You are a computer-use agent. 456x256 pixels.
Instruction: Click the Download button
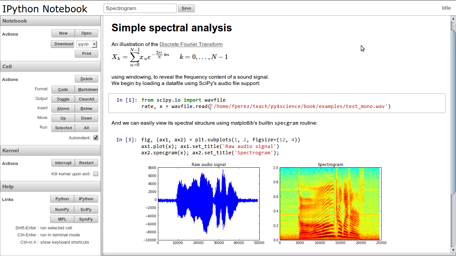pyautogui.click(x=62, y=44)
